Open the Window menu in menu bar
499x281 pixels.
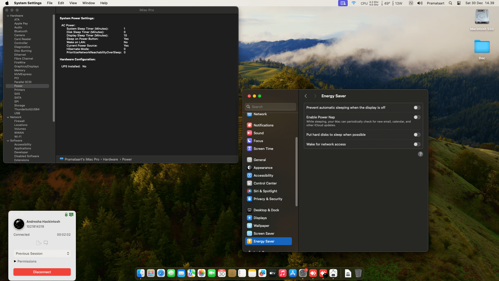coord(88,3)
